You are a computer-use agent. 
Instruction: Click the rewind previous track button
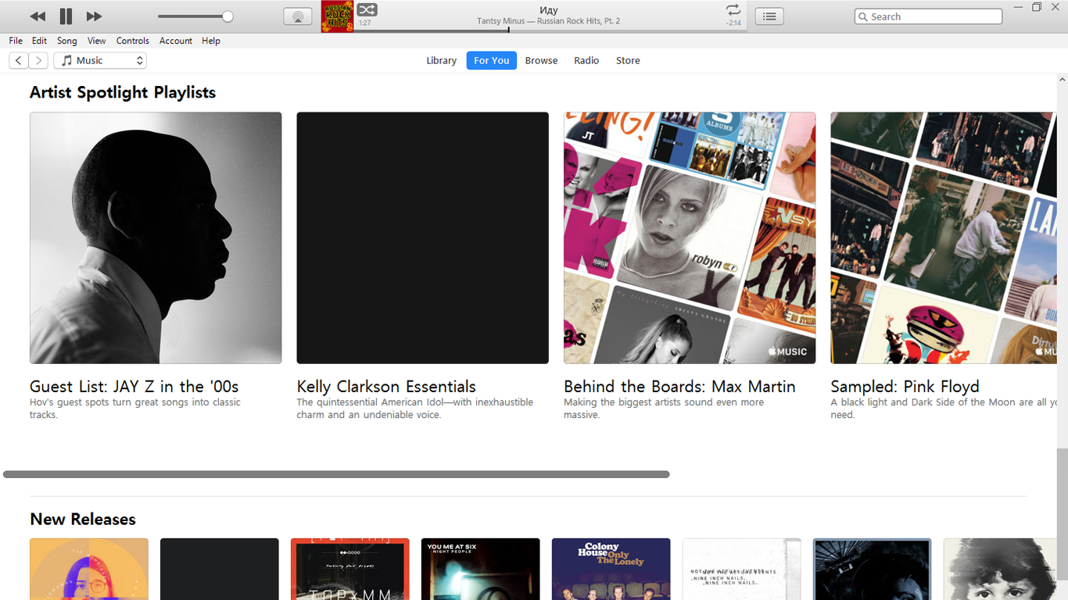[38, 16]
